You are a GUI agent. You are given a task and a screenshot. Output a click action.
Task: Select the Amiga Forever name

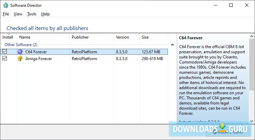[x=38, y=59]
